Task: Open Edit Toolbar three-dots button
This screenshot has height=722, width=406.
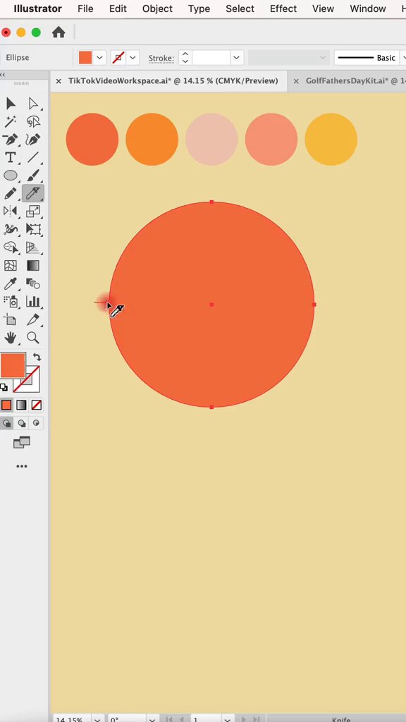Action: [x=22, y=467]
